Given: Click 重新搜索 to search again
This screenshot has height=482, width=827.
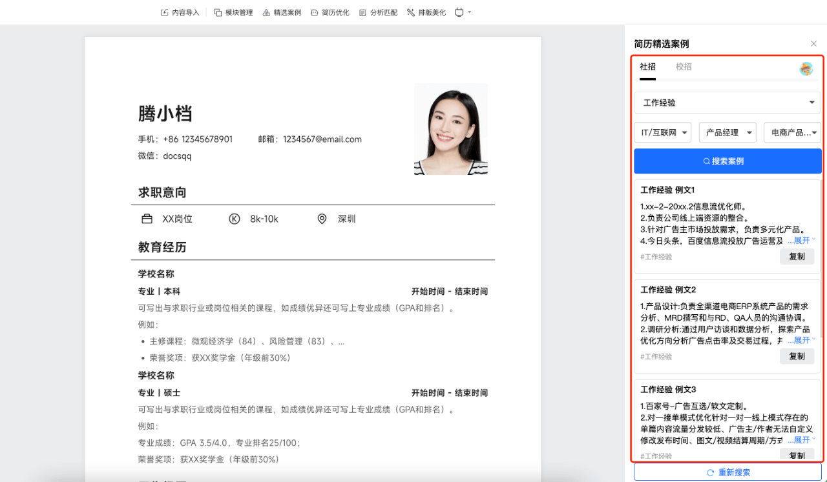Looking at the screenshot, I should pyautogui.click(x=728, y=472).
